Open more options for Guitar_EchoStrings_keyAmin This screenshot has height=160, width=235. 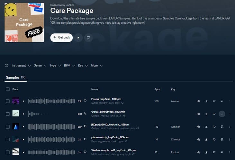coord(230,114)
